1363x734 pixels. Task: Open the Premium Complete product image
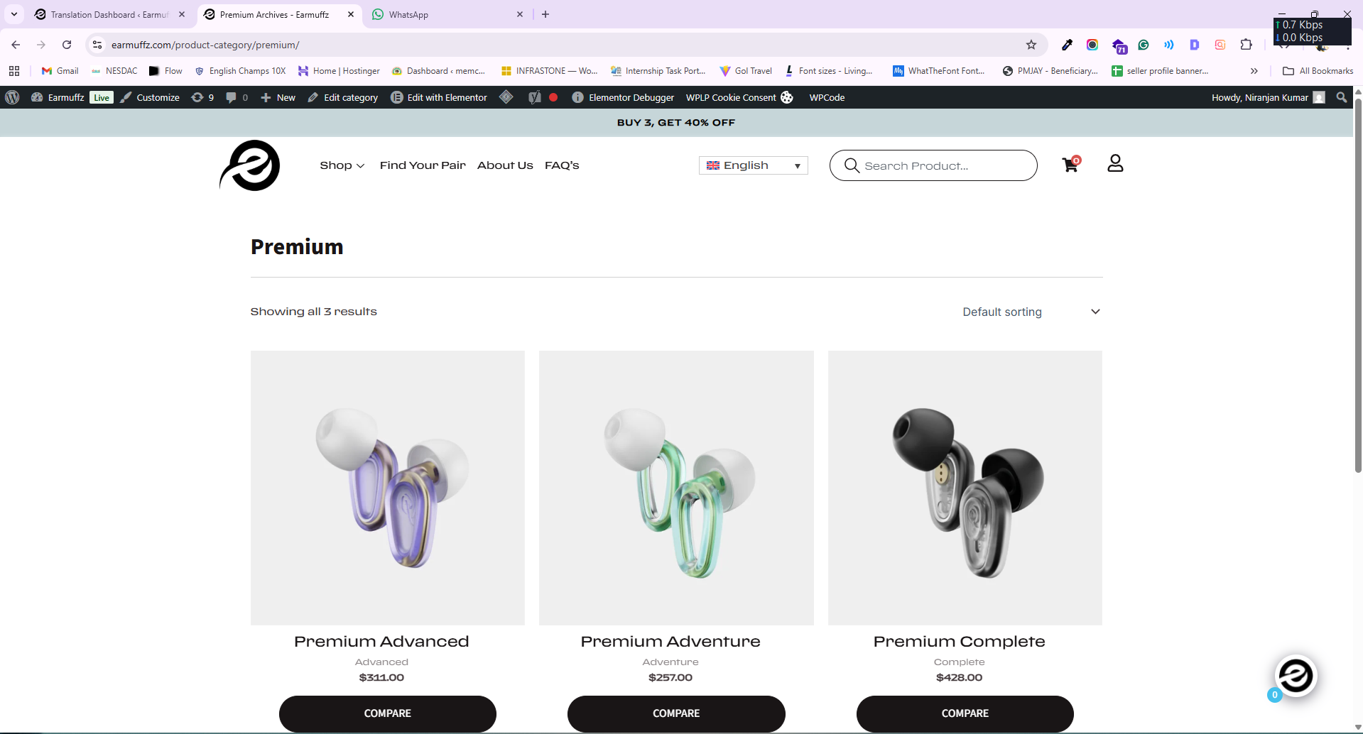(965, 488)
